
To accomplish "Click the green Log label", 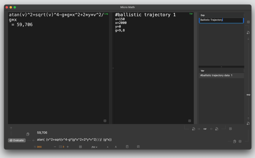I will 106,14.
